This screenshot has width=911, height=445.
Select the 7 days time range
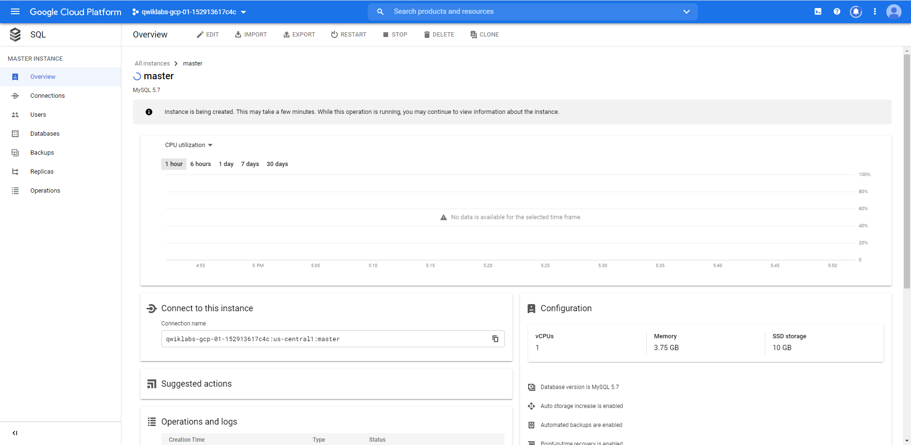tap(250, 164)
